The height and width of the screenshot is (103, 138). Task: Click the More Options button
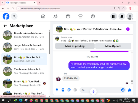[113, 46]
